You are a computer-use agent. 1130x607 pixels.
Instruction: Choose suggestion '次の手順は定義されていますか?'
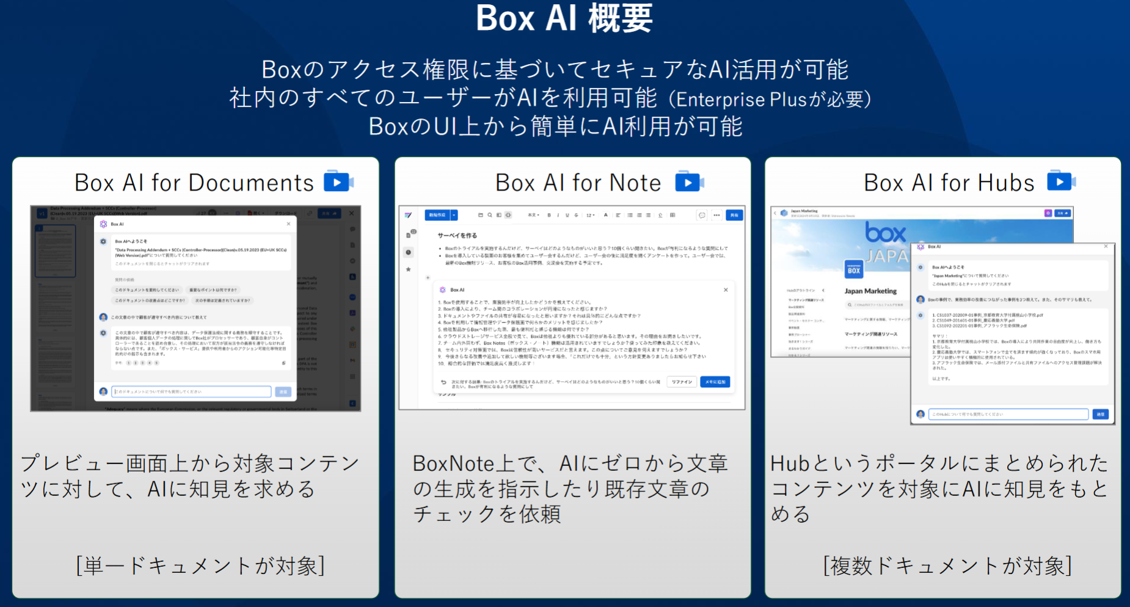pos(222,300)
